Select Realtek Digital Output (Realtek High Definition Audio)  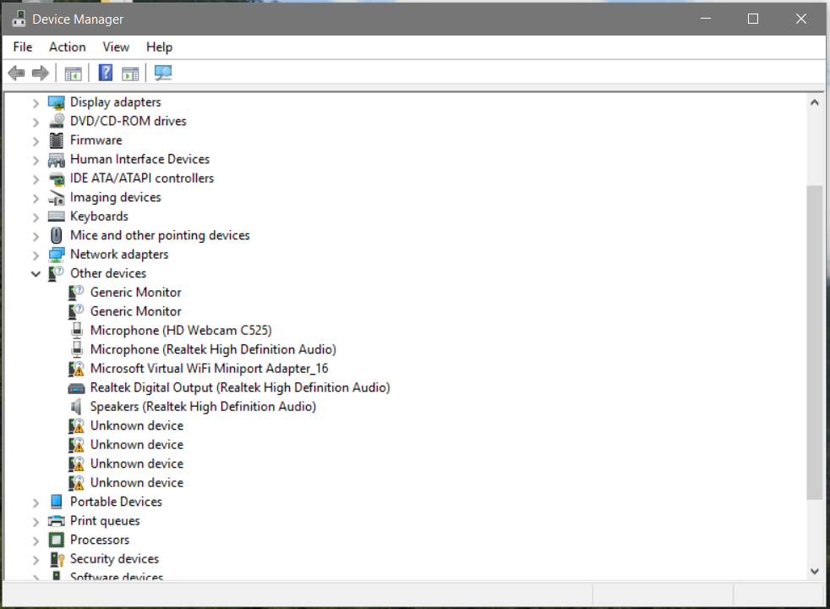(240, 387)
